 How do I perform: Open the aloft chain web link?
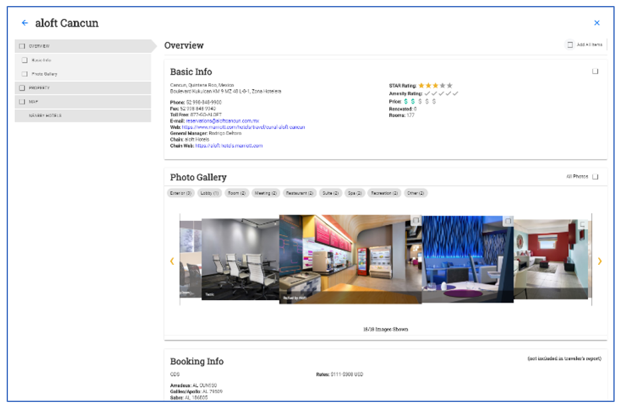tap(229, 146)
